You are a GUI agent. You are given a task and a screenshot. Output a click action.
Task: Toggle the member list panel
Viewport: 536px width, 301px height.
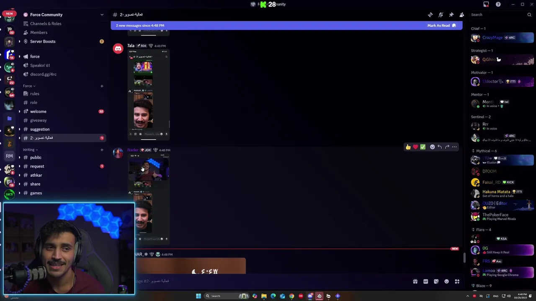pyautogui.click(x=461, y=15)
